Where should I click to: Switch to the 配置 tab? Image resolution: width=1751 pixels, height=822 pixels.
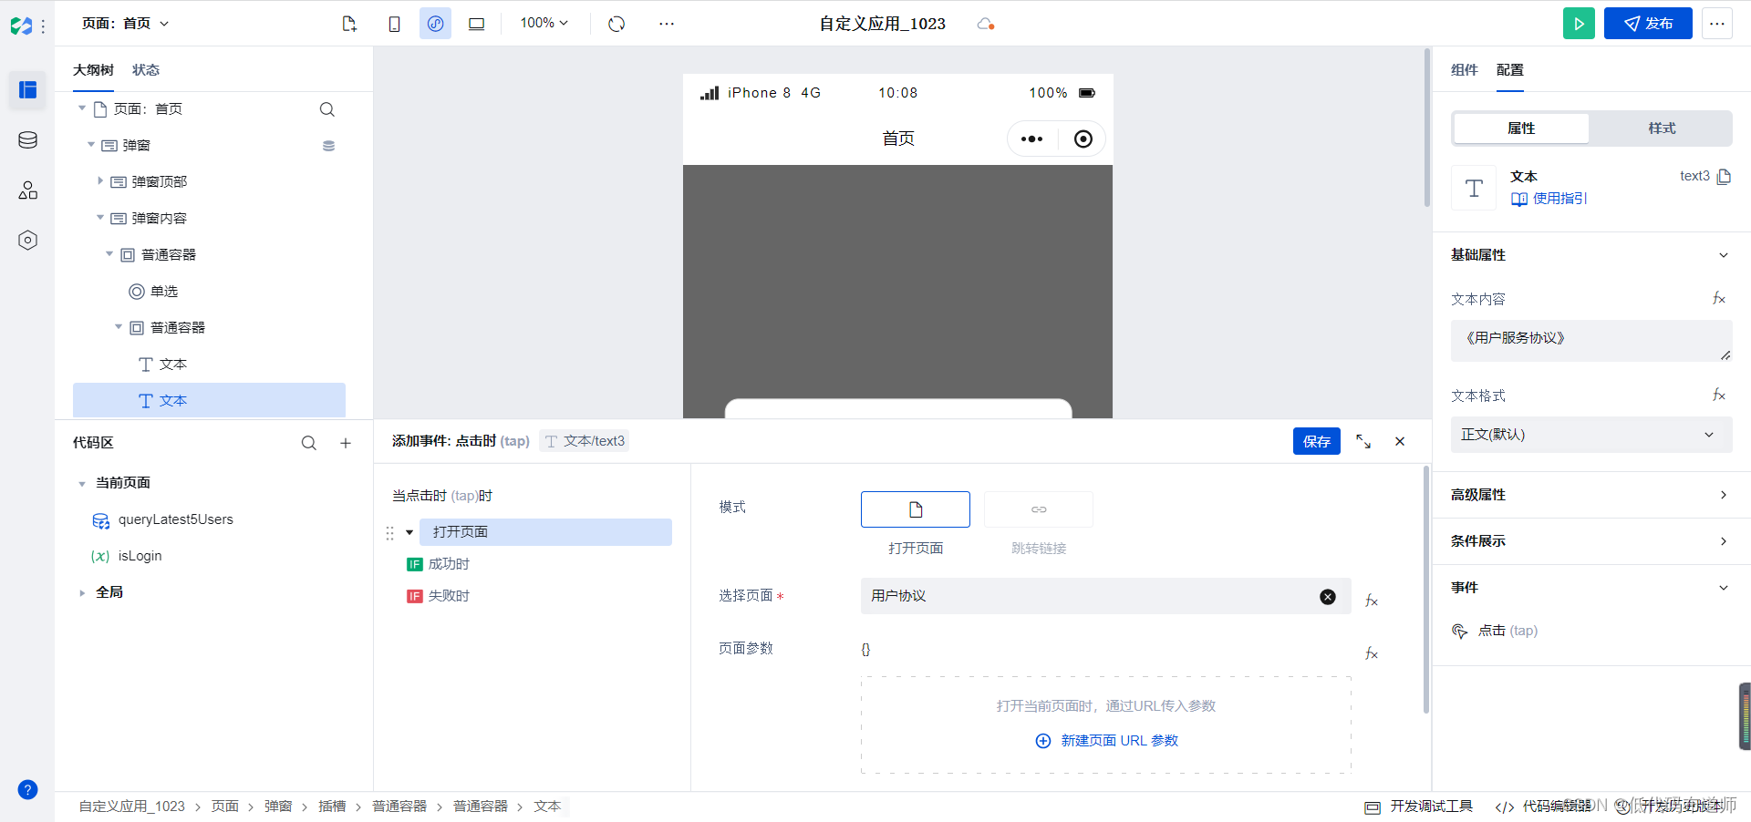(1510, 70)
